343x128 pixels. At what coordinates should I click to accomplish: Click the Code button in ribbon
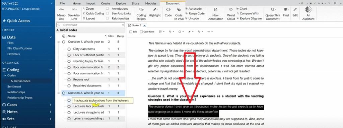click(168, 12)
